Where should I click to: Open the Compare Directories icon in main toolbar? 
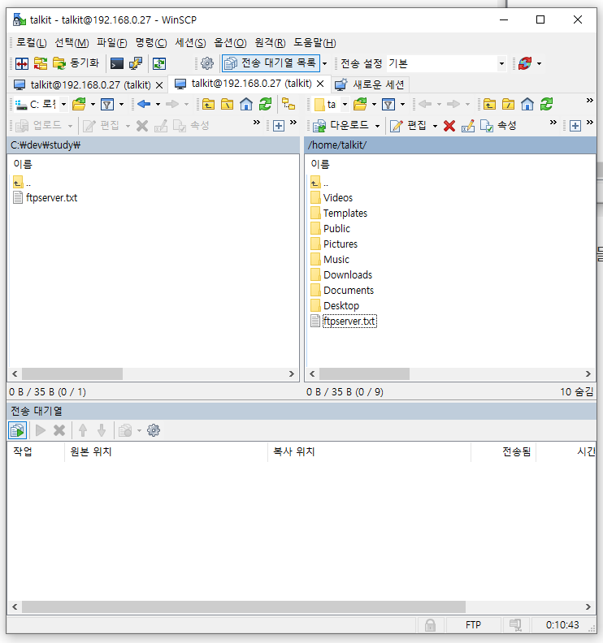[x=22, y=63]
